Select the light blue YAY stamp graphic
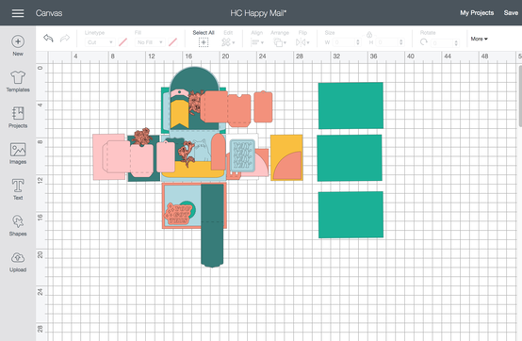 tap(242, 155)
